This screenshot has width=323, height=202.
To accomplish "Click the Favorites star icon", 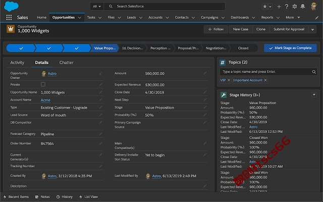I will 264,7.
